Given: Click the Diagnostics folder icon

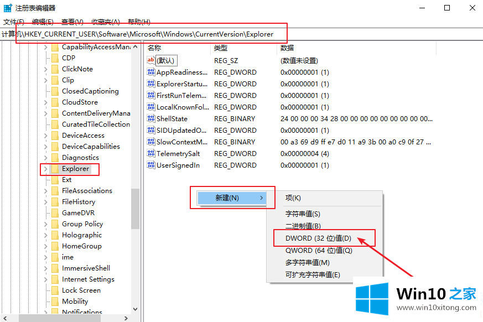Looking at the screenshot, I should point(55,158).
